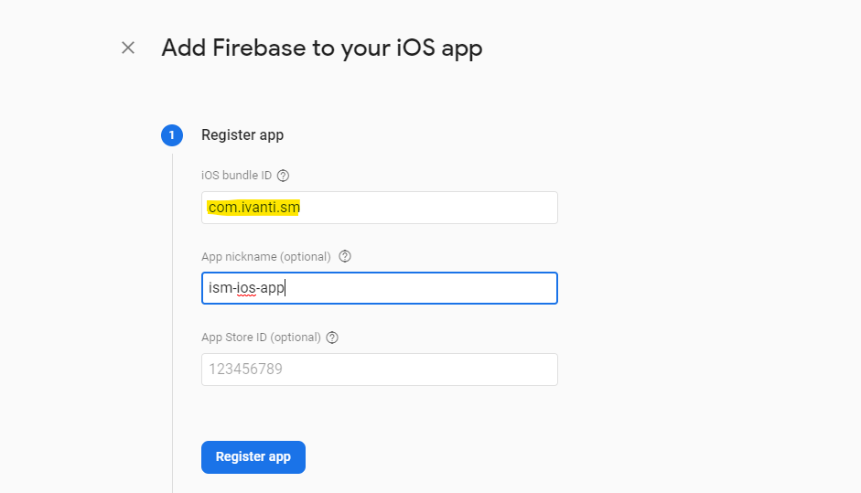The image size is (861, 493).
Task: Click the 123456789 placeholder text
Action: coord(245,369)
